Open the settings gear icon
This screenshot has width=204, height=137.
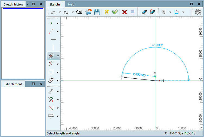point(198,12)
